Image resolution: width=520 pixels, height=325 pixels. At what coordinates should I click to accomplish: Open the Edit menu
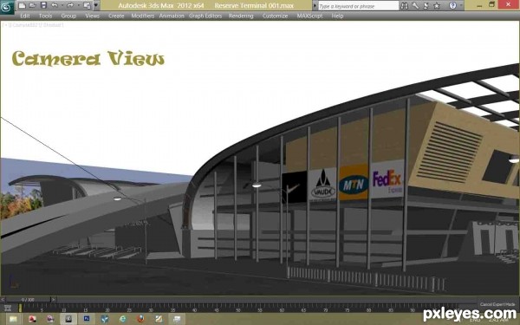tap(25, 16)
